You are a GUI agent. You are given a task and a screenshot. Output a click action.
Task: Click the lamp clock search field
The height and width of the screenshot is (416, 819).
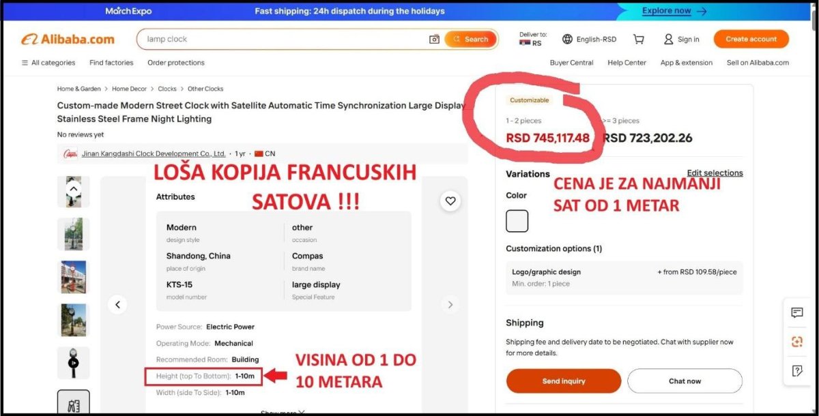coord(285,40)
